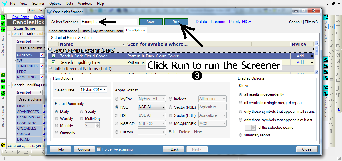Click the GLO BAL global exchanges icon

point(3,30)
